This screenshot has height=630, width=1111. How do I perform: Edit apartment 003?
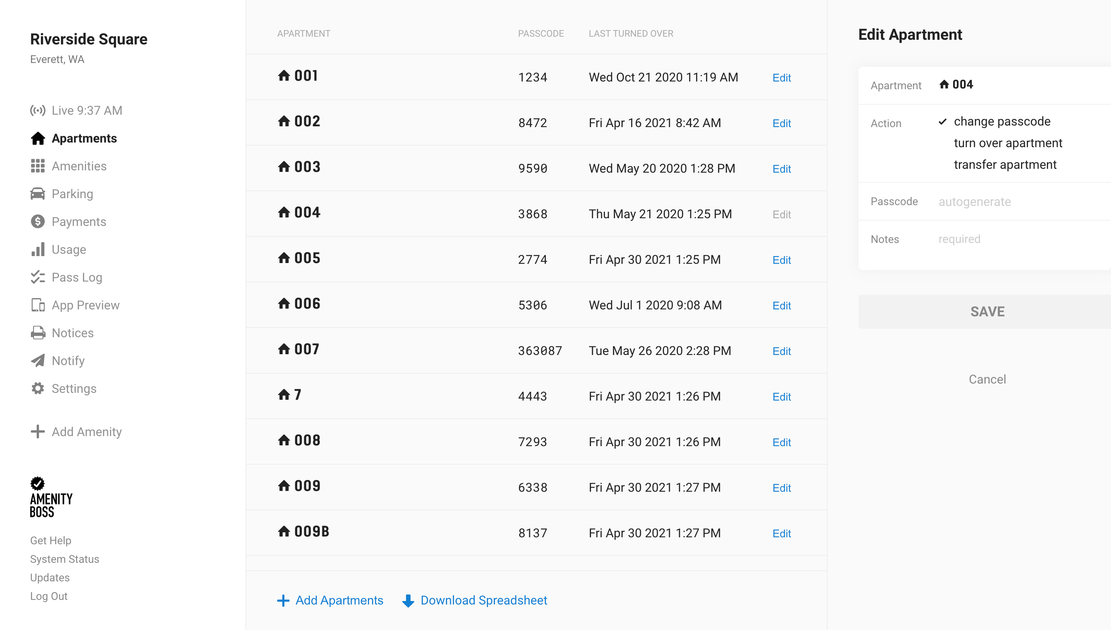781,169
